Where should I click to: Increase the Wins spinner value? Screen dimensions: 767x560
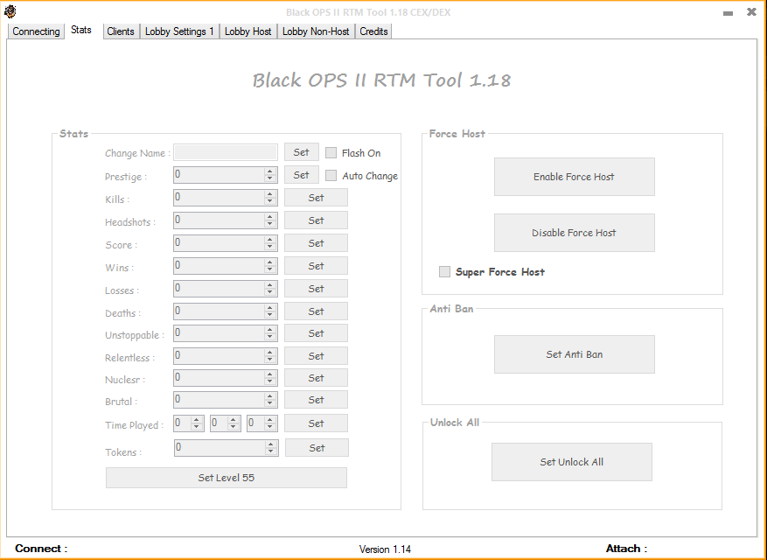270,262
